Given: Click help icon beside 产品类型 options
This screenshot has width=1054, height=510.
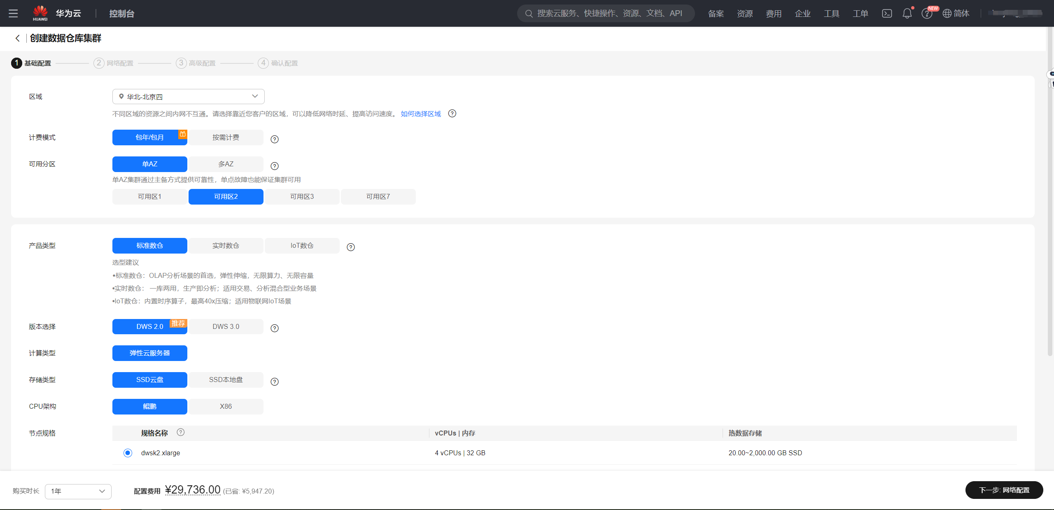Looking at the screenshot, I should coord(351,247).
